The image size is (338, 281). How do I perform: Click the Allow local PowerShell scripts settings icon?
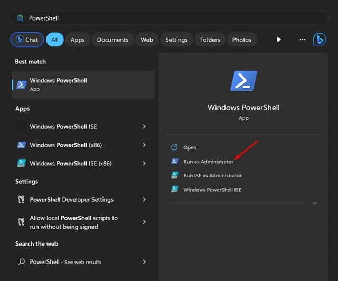pos(21,222)
